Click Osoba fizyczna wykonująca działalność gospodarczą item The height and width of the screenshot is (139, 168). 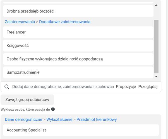pos(78,59)
